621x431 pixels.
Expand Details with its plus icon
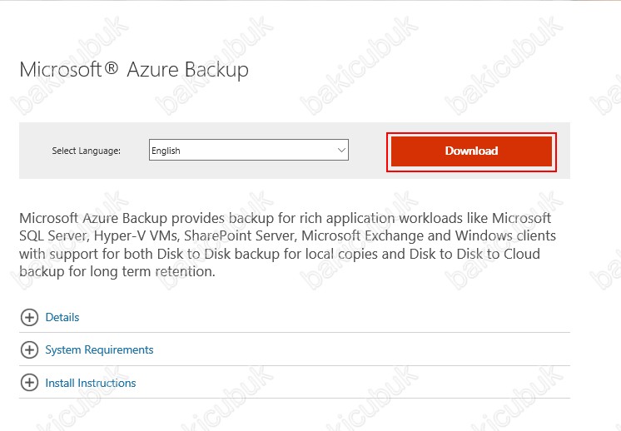[29, 317]
